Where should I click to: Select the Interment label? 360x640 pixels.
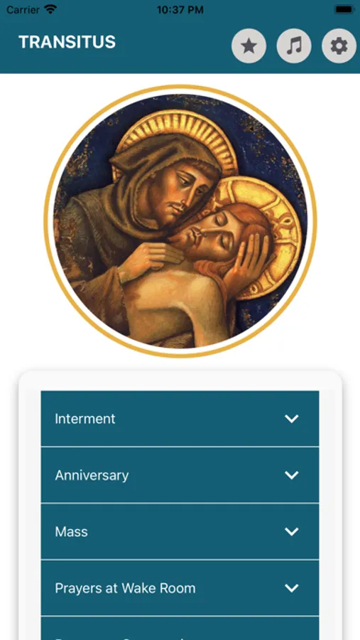click(85, 419)
